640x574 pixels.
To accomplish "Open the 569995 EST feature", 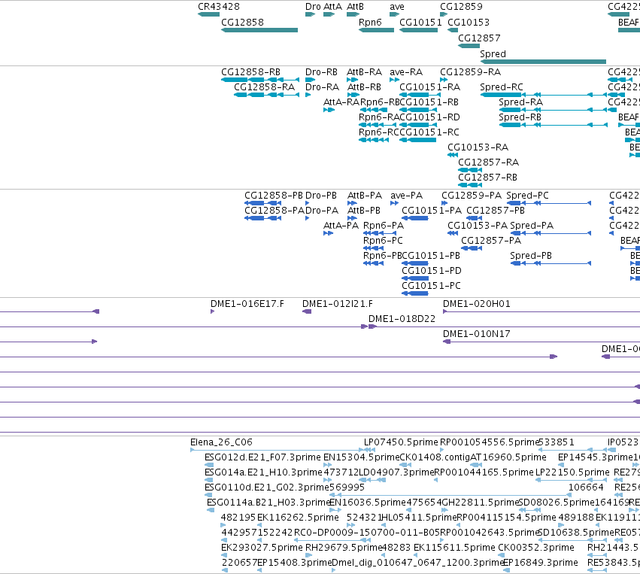I will 449,496.
